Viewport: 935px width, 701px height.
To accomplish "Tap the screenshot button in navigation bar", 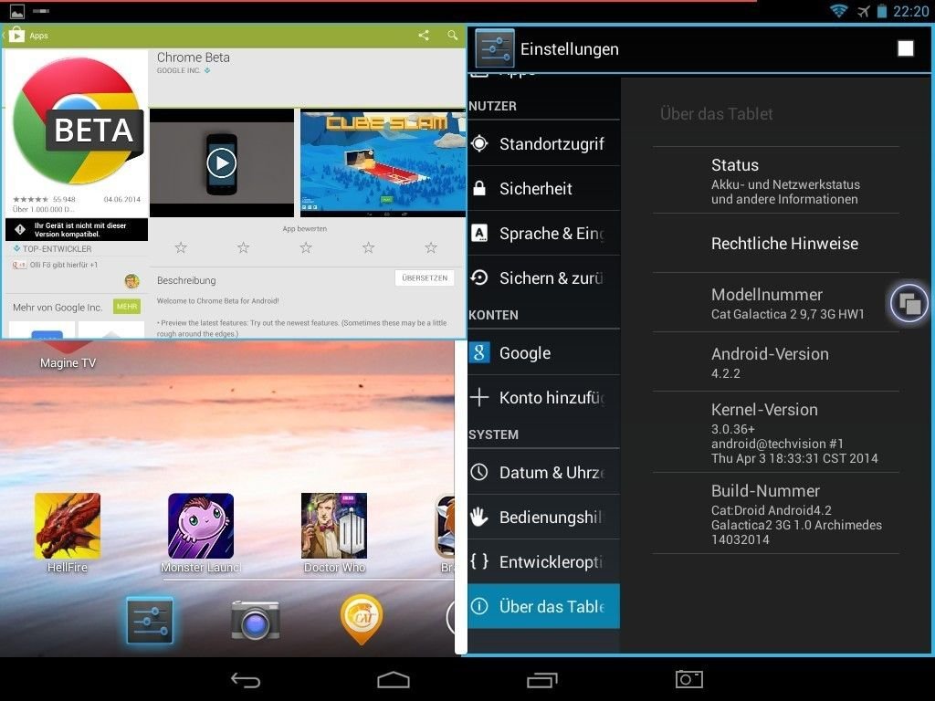I will tap(688, 679).
